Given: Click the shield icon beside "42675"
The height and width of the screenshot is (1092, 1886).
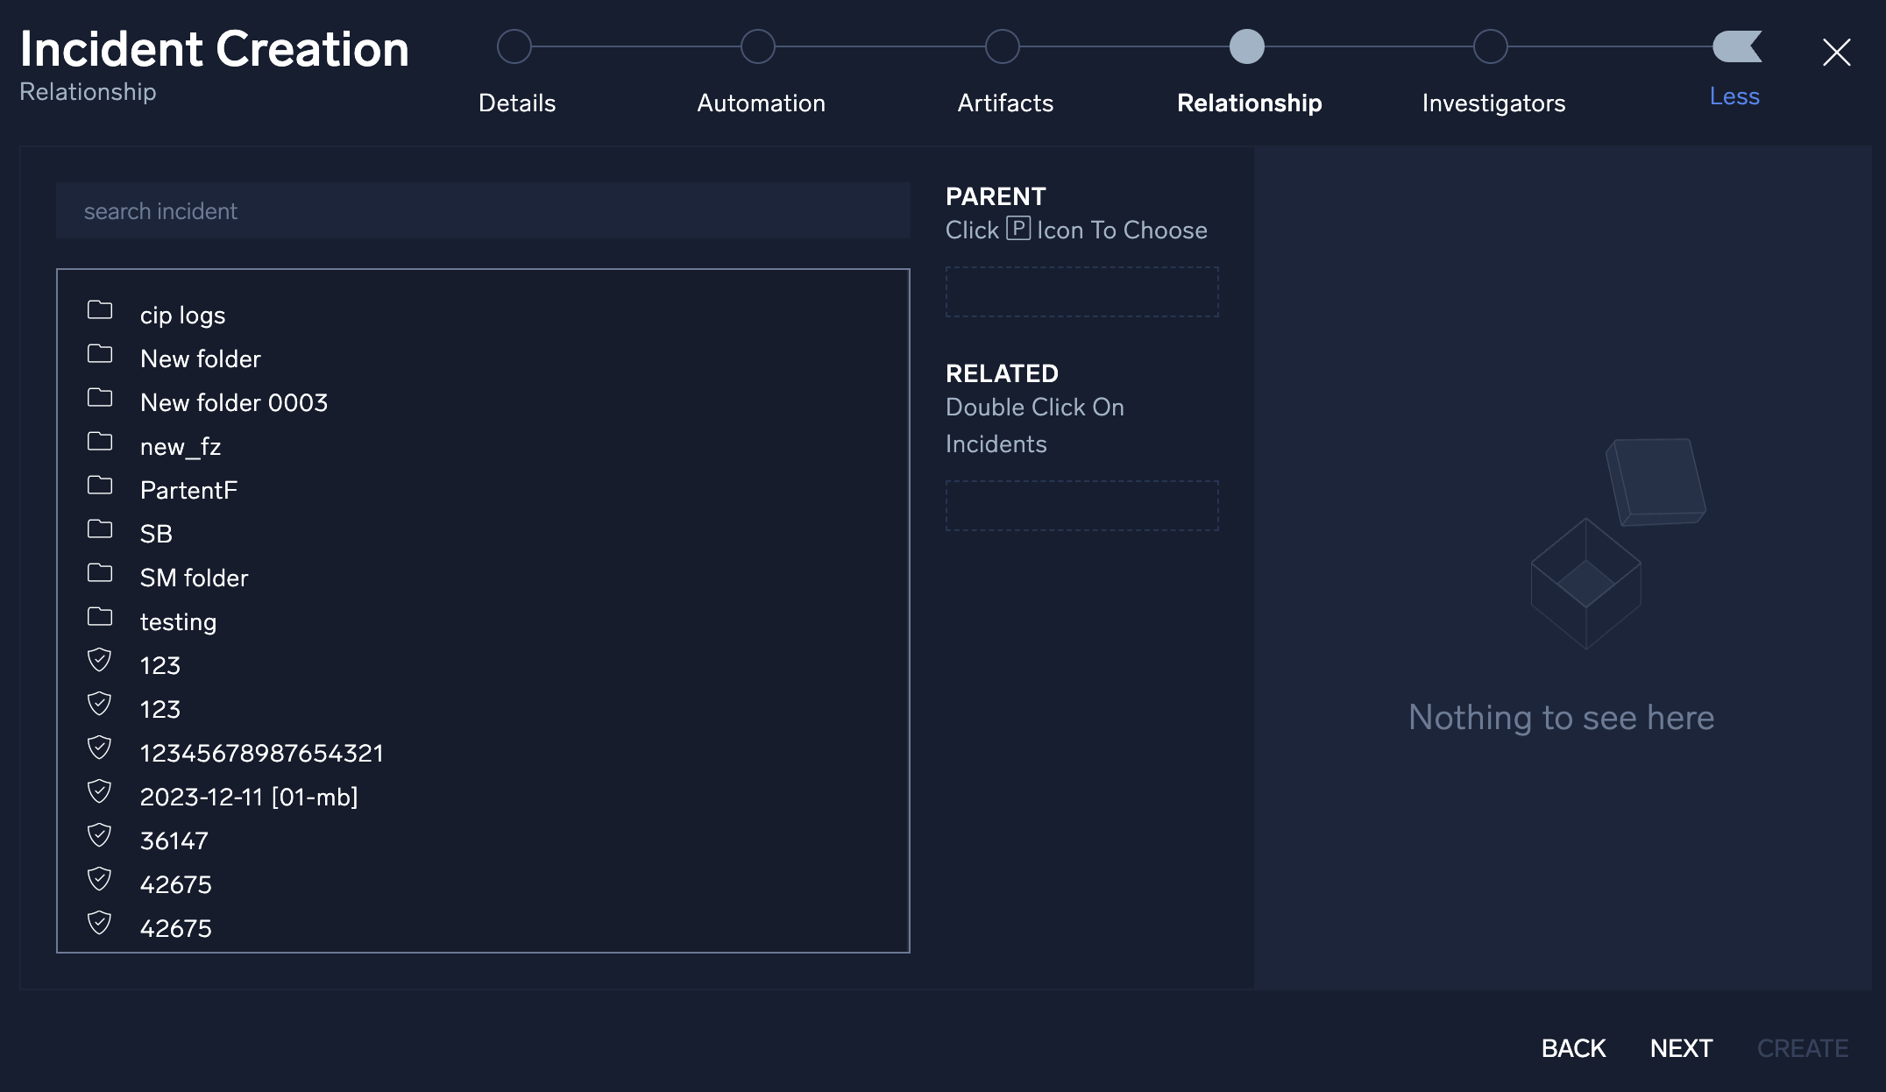Looking at the screenshot, I should tap(99, 880).
